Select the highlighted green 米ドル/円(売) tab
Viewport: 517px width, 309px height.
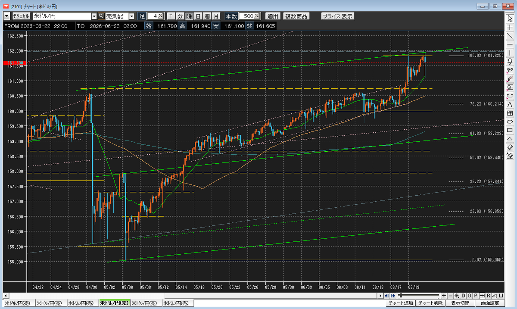(114, 303)
